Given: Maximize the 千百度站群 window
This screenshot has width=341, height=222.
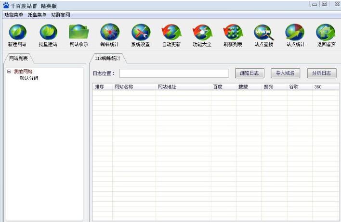Looking at the screenshot, I should point(324,4).
